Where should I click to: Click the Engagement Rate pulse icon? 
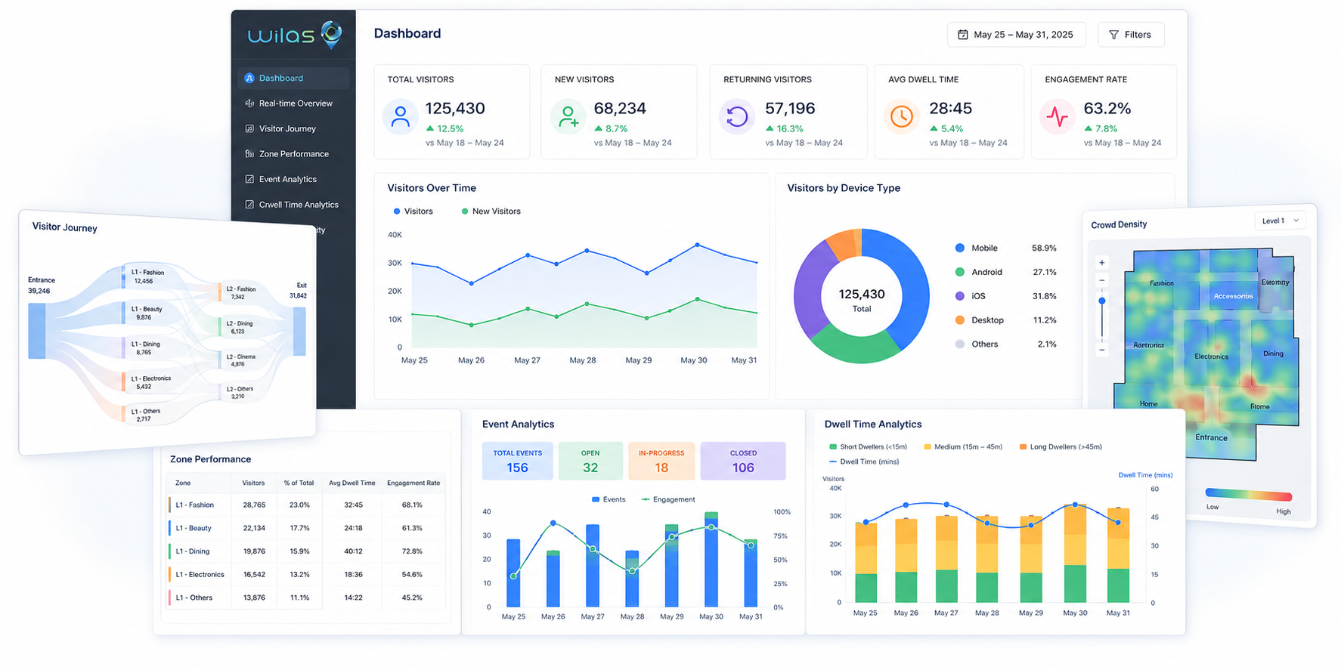pyautogui.click(x=1058, y=117)
